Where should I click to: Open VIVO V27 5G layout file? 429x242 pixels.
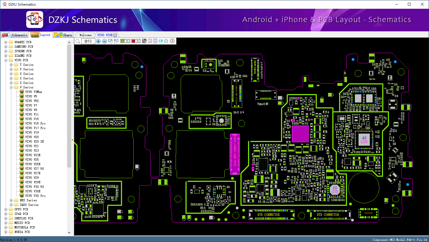click(34, 169)
